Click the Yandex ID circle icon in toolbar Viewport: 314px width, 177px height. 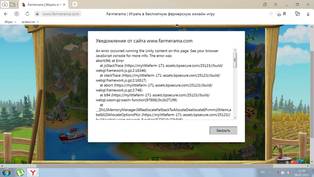17,14
